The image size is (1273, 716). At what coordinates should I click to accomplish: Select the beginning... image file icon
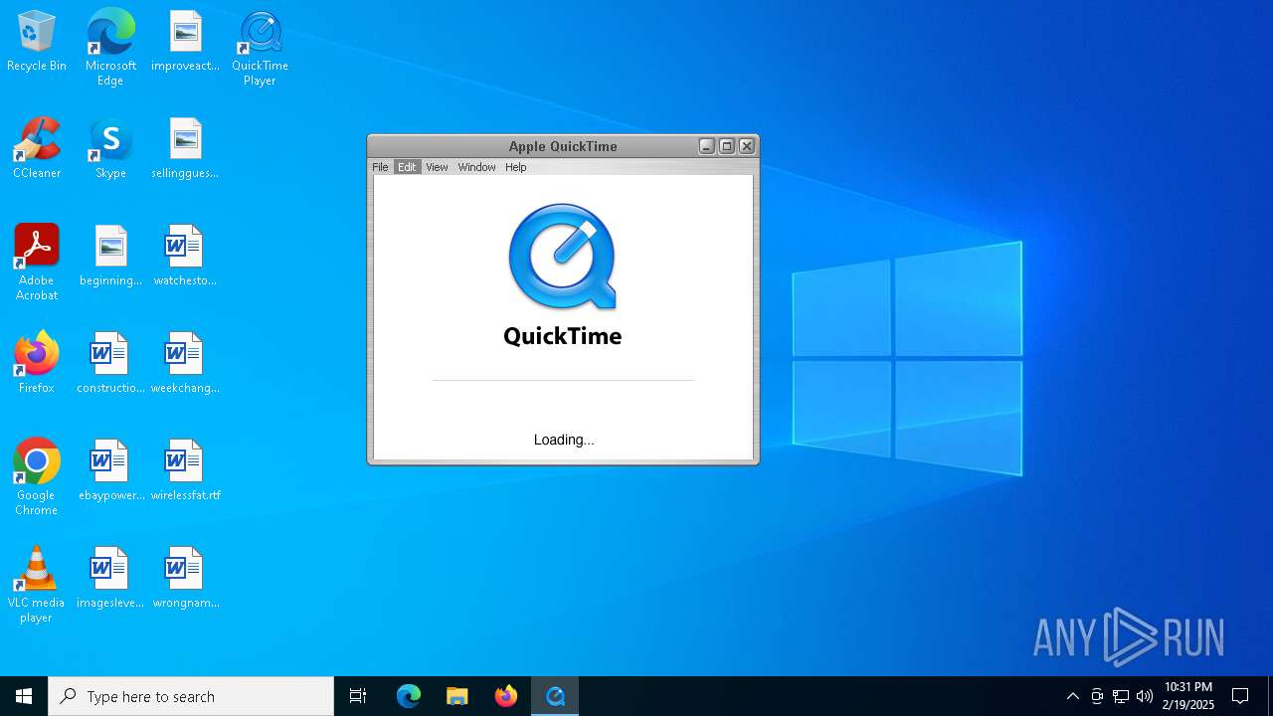110,257
